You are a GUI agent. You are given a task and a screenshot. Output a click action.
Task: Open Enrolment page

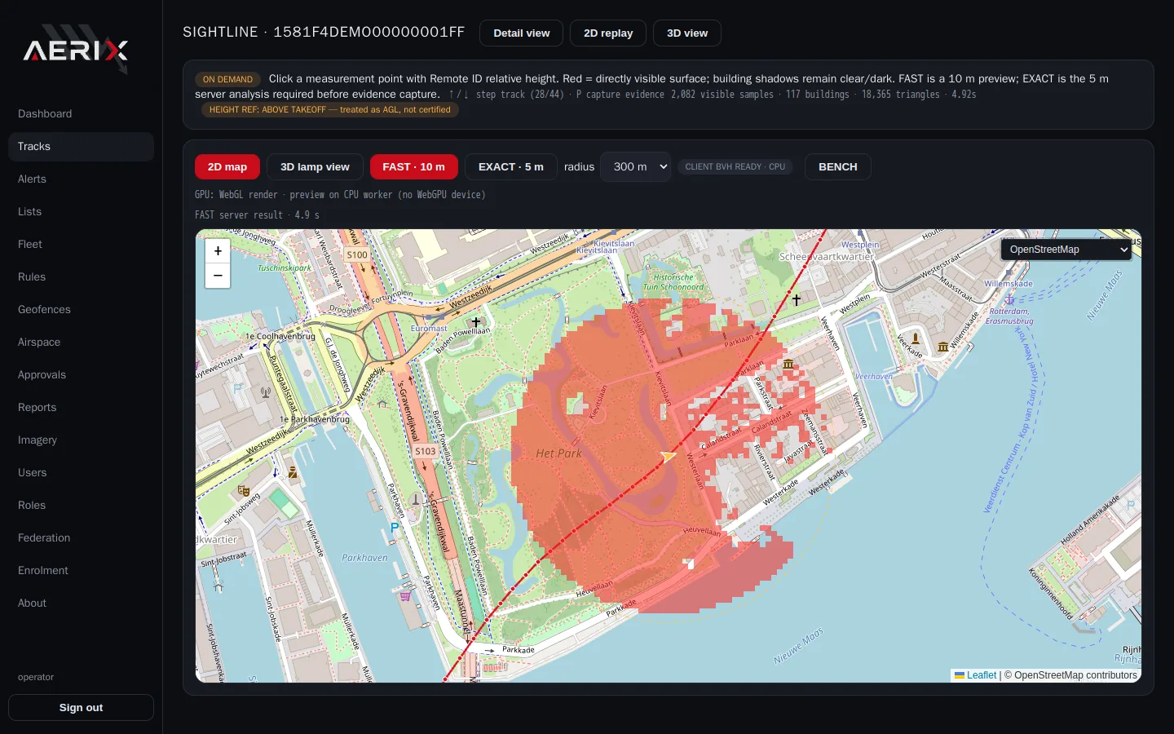click(81, 570)
